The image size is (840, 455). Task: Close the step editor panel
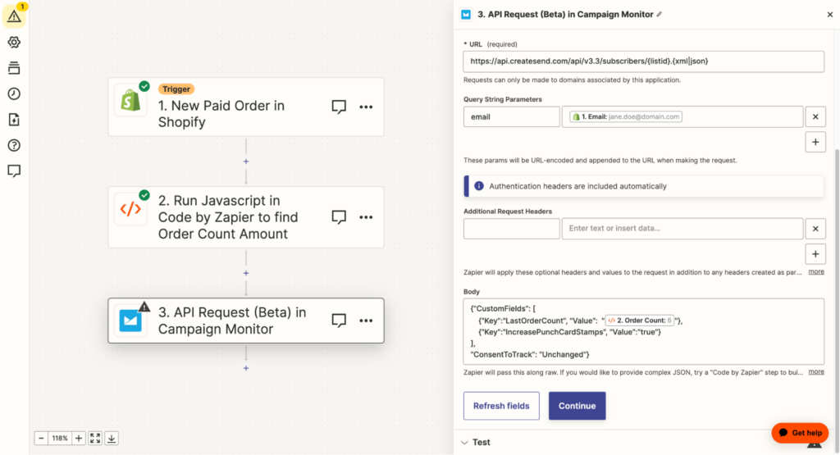[x=830, y=15]
